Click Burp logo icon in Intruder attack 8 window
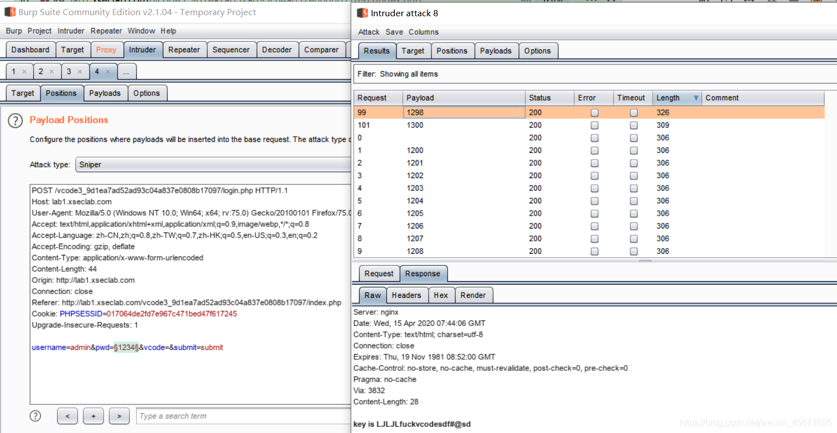The image size is (837, 433). [x=362, y=13]
